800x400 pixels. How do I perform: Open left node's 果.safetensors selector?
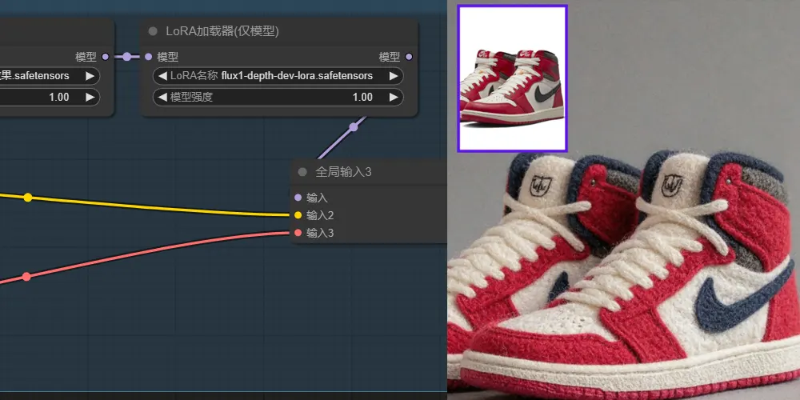pyautogui.click(x=50, y=76)
